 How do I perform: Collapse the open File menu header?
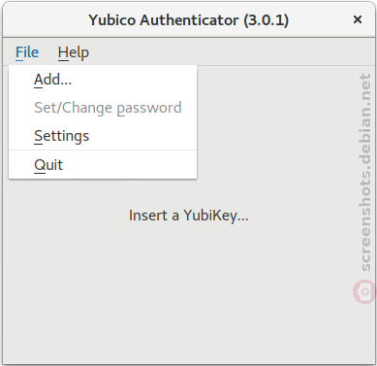point(27,52)
